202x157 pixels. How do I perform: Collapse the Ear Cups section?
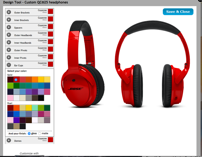(9, 65)
